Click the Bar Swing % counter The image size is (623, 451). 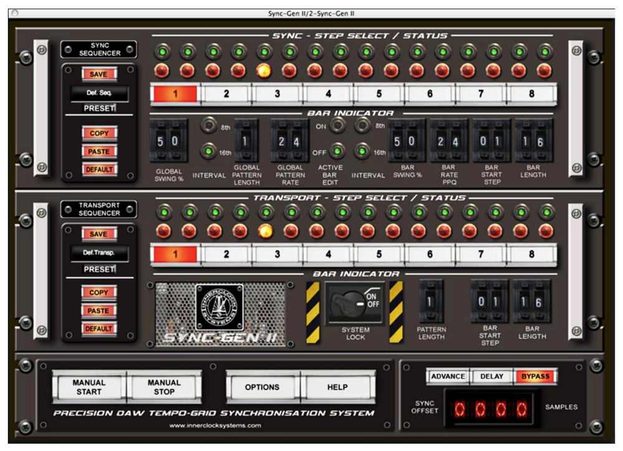coord(406,141)
